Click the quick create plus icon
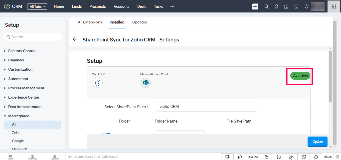 [x=255, y=6]
